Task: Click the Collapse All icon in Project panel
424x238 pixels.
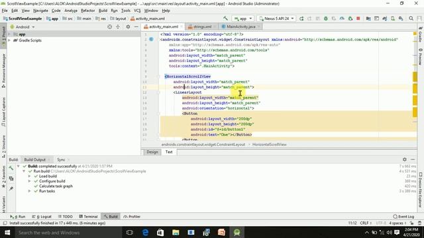Action: (118, 27)
